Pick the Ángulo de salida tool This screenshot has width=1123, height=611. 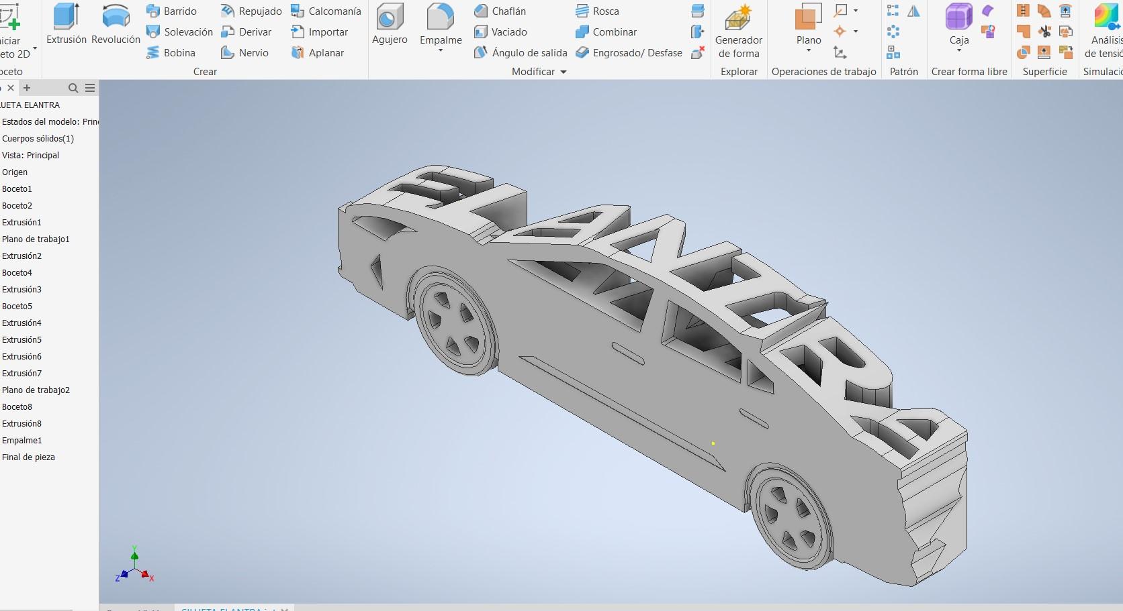521,53
